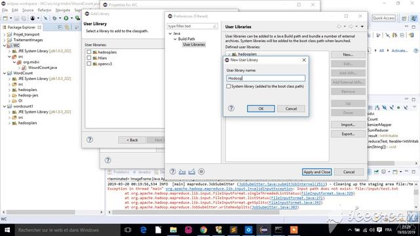420x236 pixels.
Task: Click the back arrow in User Libraries header
Action: pos(339,27)
